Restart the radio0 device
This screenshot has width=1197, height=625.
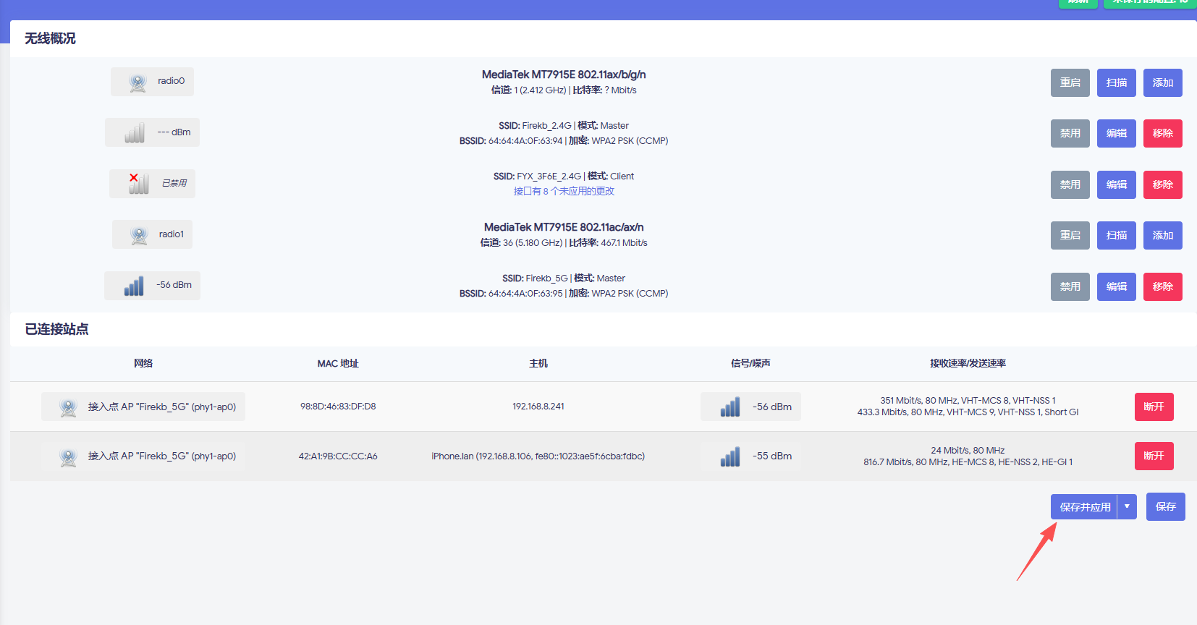tap(1070, 82)
